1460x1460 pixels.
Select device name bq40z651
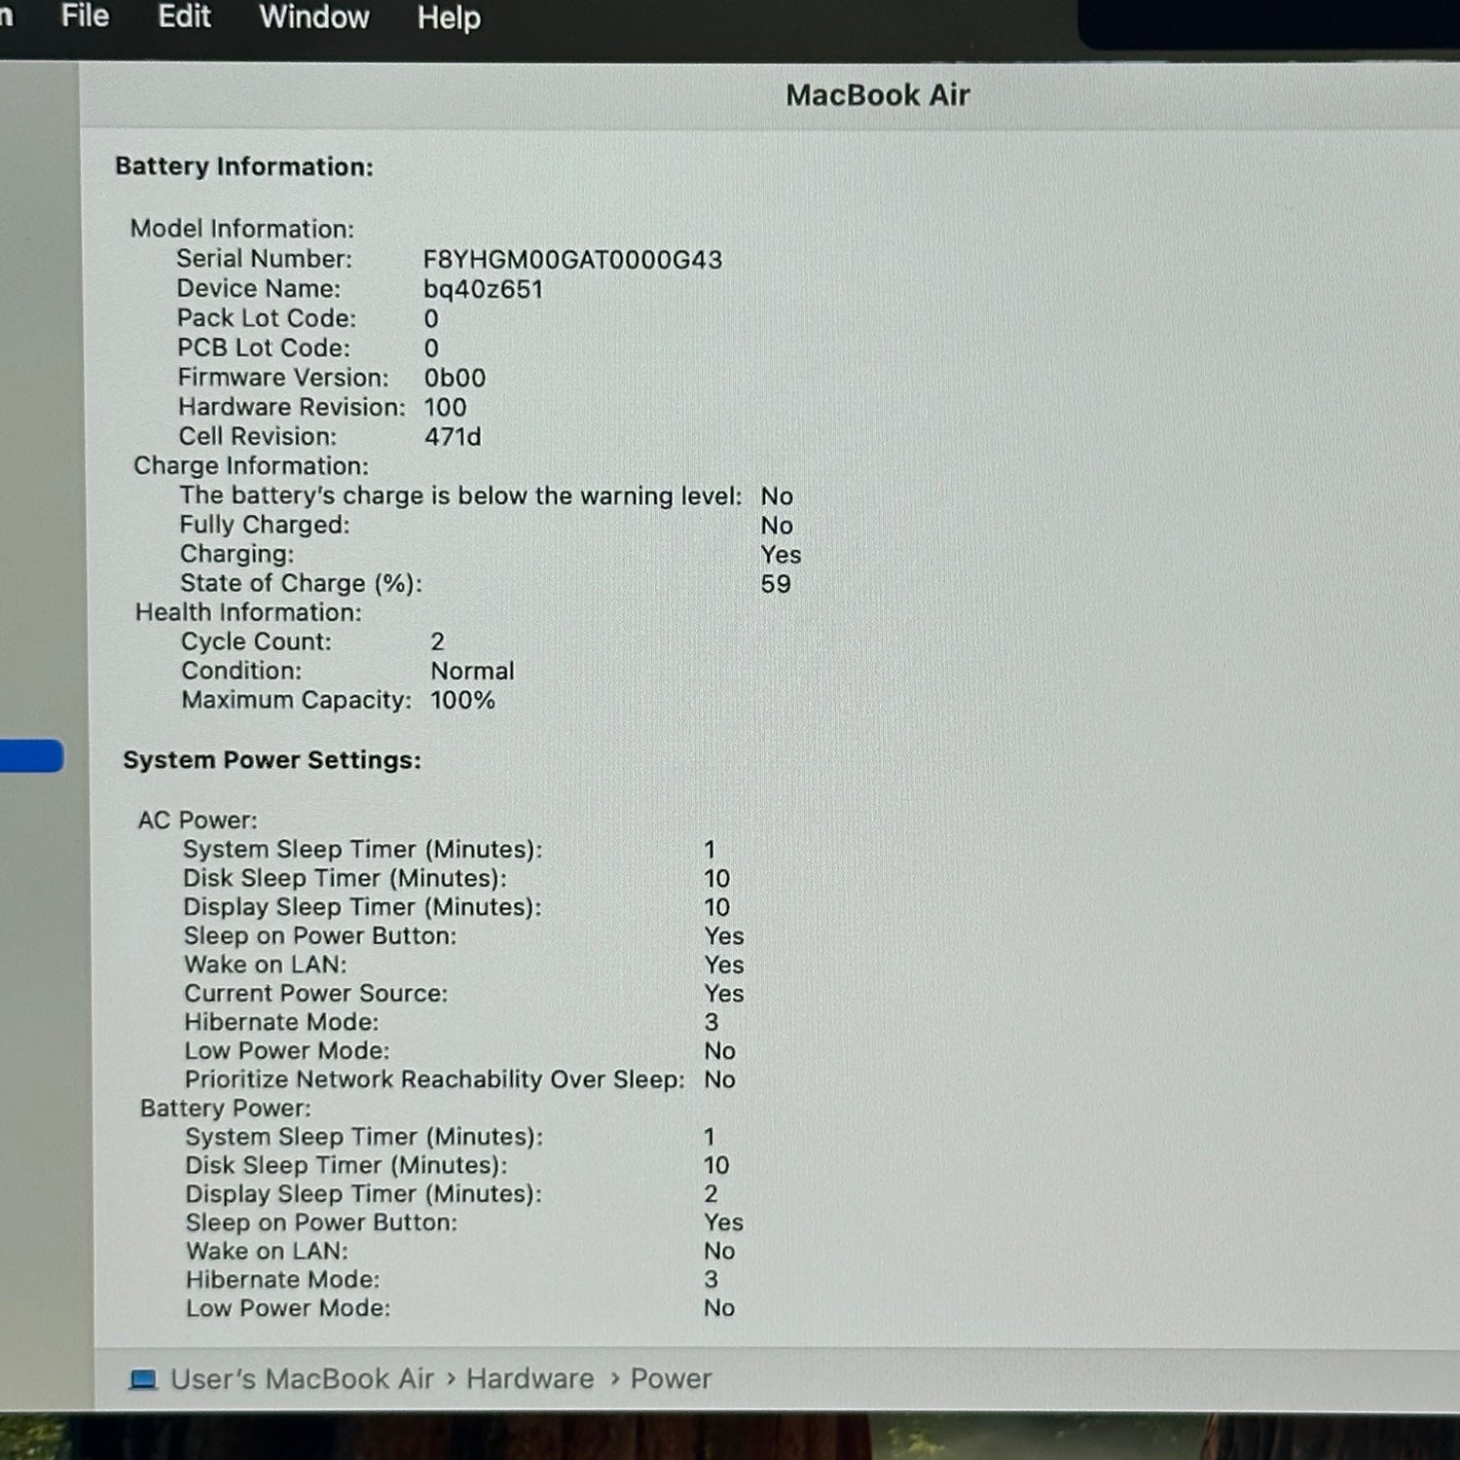pos(483,289)
